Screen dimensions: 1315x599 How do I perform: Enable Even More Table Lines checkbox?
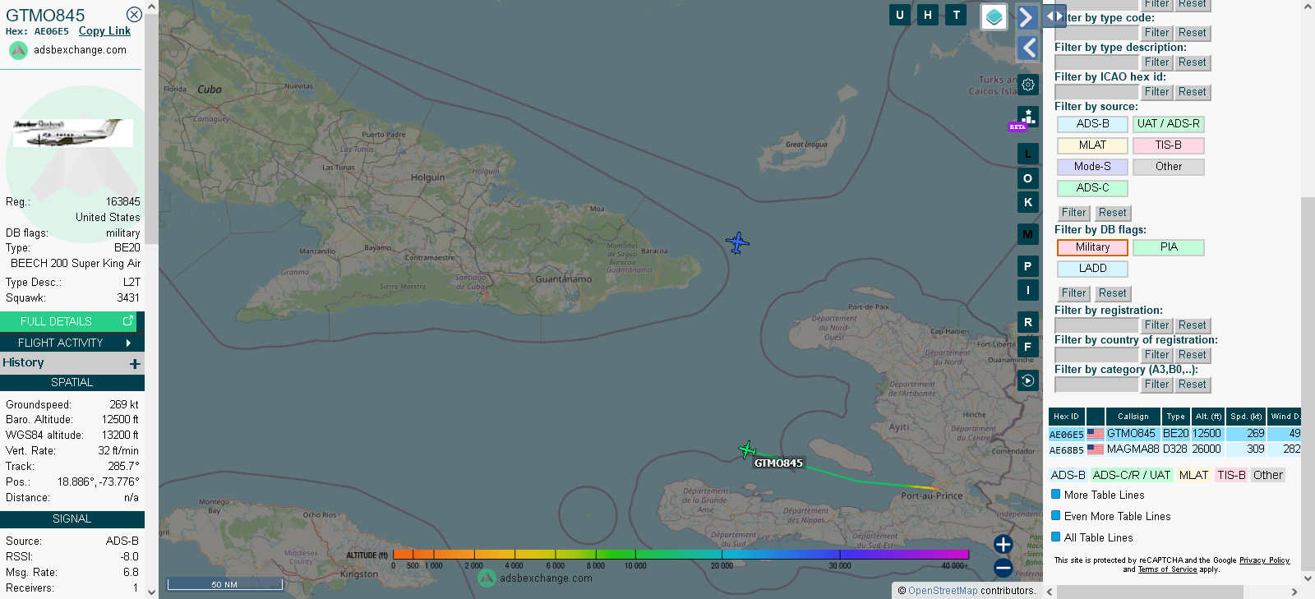tap(1056, 516)
